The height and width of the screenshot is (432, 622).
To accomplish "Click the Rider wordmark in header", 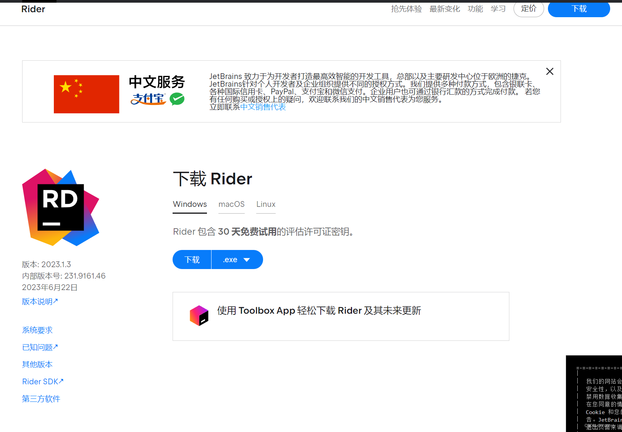I will pos(33,9).
